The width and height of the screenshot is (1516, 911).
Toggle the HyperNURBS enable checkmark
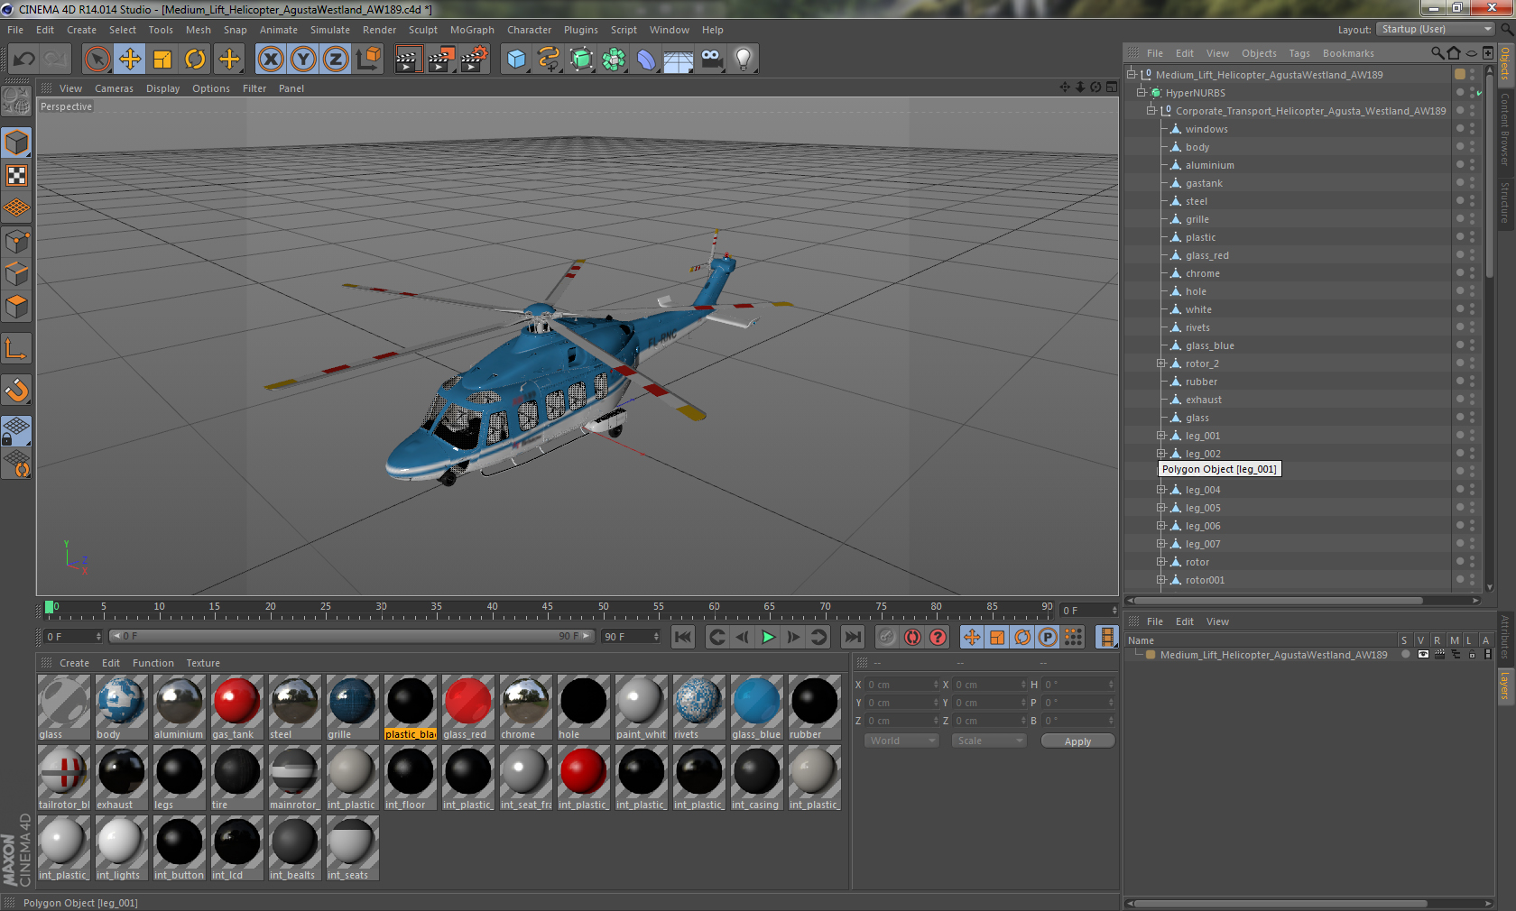tap(1479, 93)
